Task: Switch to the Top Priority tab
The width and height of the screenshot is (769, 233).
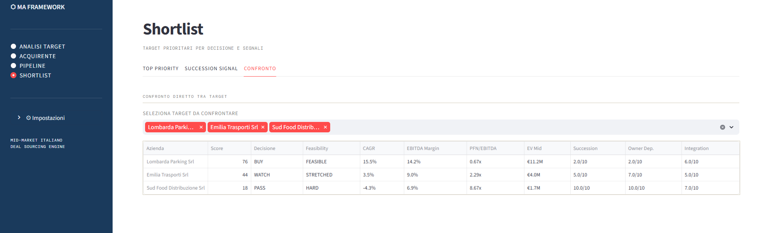Action: (x=161, y=69)
